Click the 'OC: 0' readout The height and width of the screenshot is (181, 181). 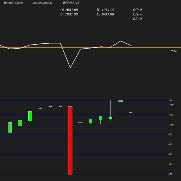coord(137,10)
